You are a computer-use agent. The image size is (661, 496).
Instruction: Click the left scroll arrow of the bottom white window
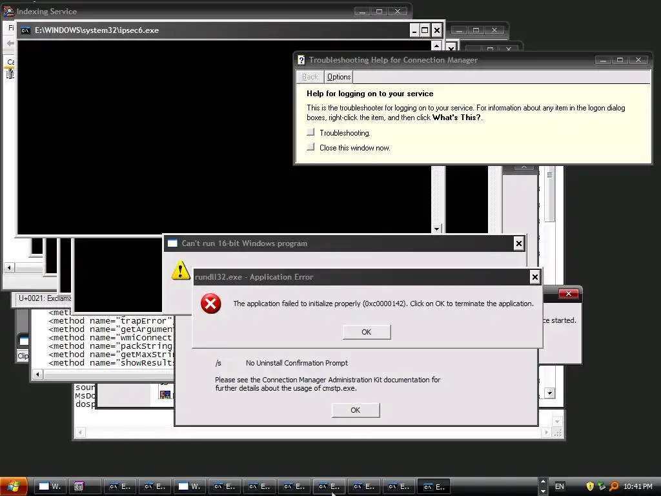click(79, 432)
